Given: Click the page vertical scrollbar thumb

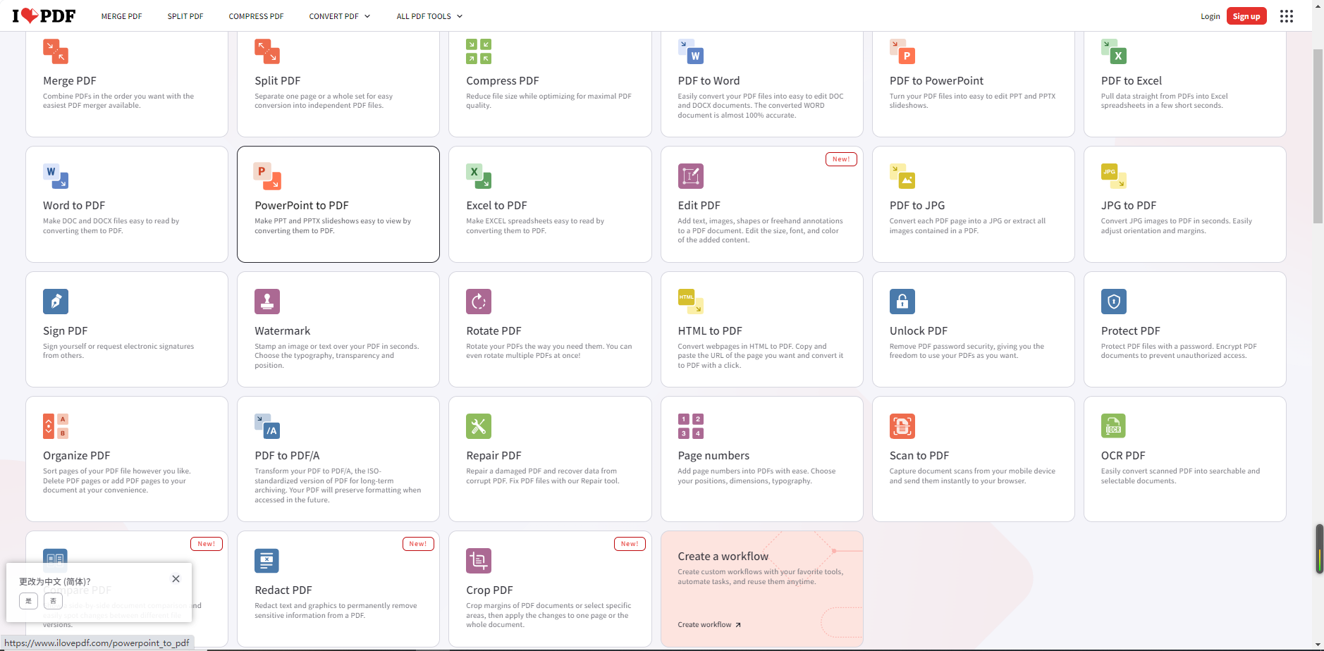Looking at the screenshot, I should [x=1318, y=135].
